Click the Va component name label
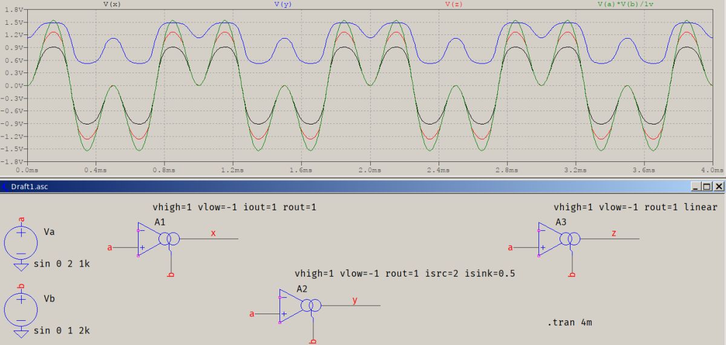726x345 pixels. pos(50,232)
